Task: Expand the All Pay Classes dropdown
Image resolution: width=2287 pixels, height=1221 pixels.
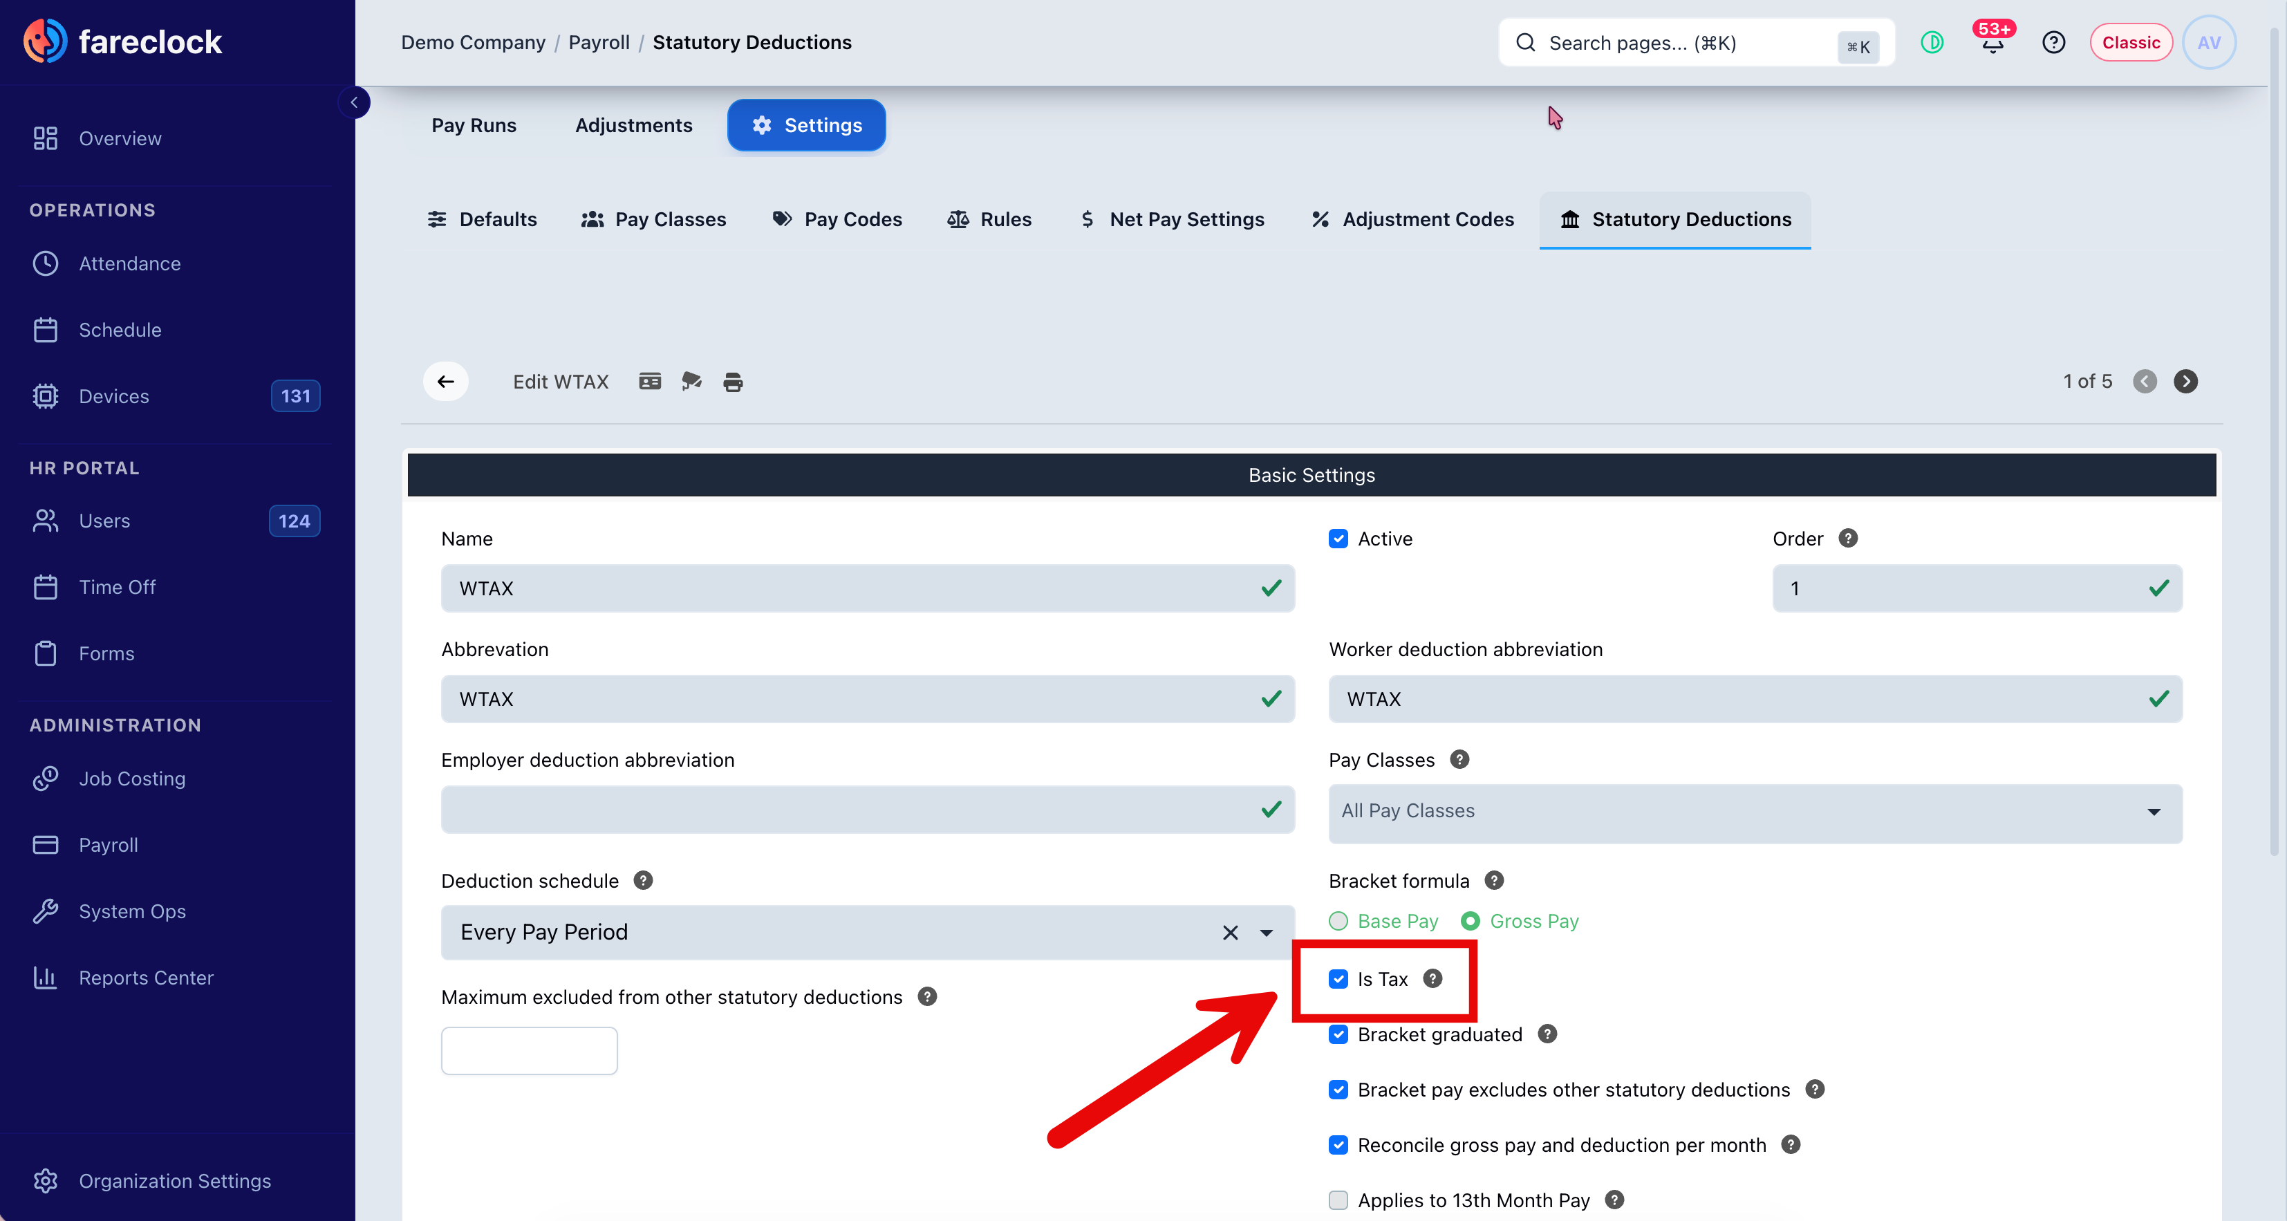Action: (1755, 812)
